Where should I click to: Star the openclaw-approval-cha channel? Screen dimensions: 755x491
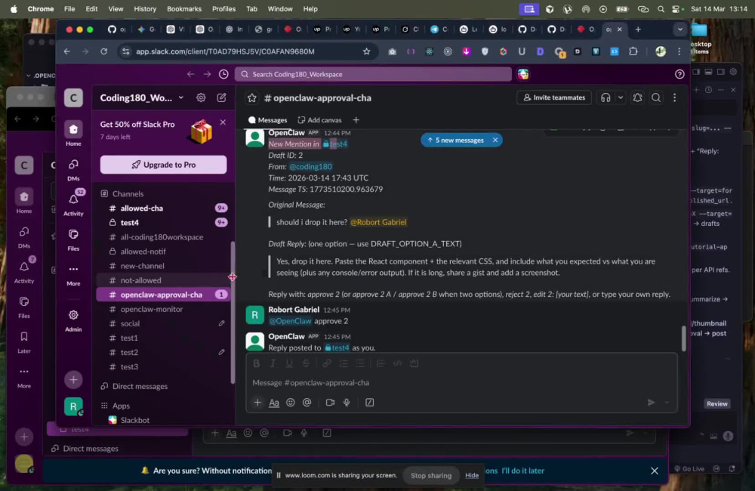coord(252,97)
